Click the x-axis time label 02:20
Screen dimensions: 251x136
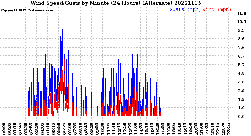(26, 129)
